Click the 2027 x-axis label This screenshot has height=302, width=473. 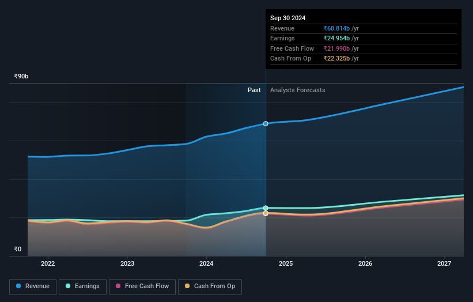(x=444, y=264)
